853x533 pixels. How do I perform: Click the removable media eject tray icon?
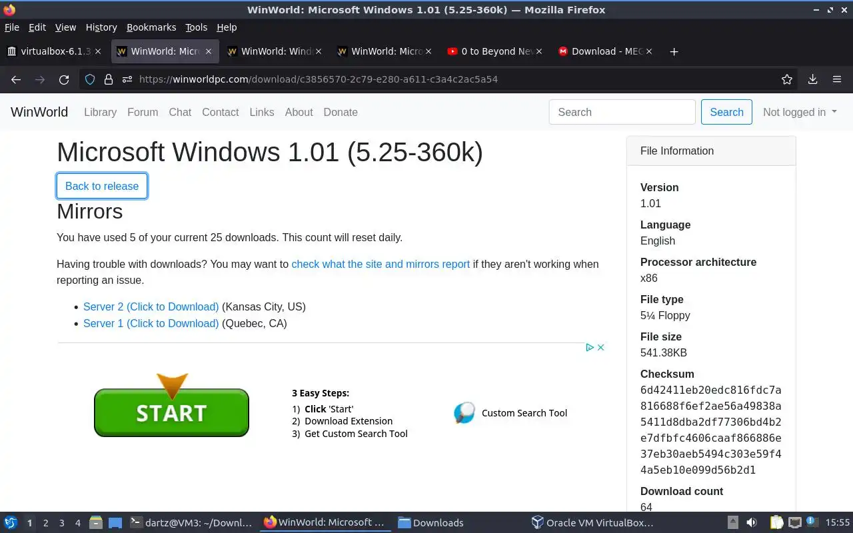click(732, 523)
